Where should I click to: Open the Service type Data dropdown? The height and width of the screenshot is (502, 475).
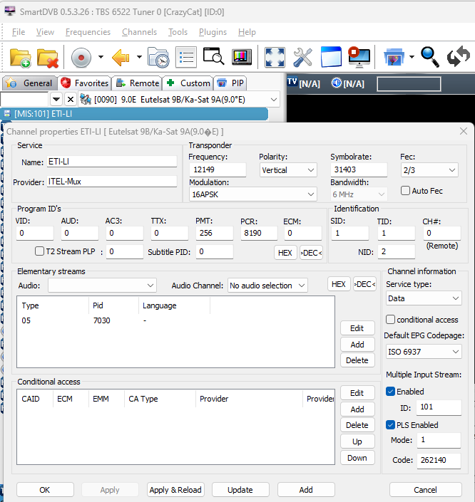pyautogui.click(x=424, y=298)
